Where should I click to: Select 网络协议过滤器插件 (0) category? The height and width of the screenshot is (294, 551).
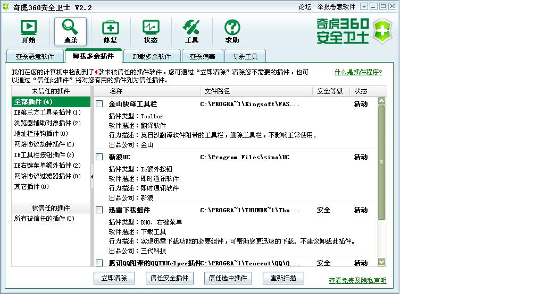coord(47,176)
